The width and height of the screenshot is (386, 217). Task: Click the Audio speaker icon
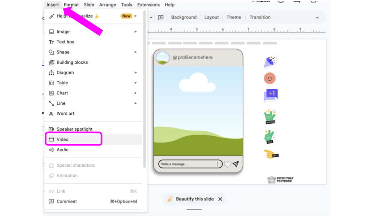[51, 150]
